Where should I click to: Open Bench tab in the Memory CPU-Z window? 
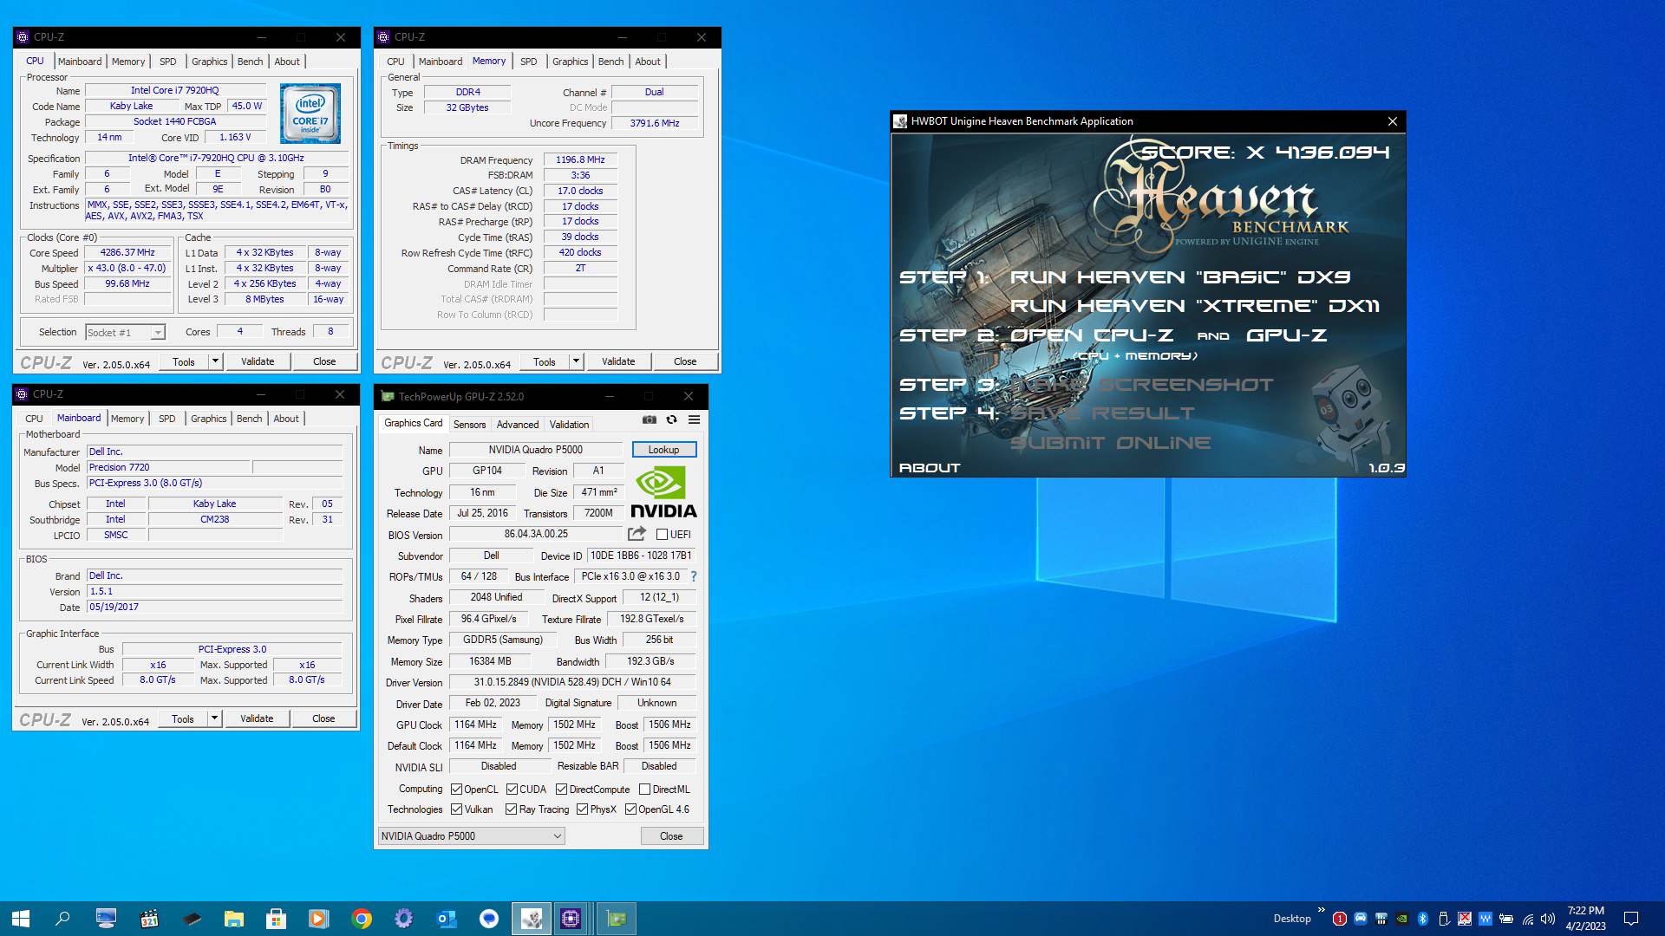point(610,62)
